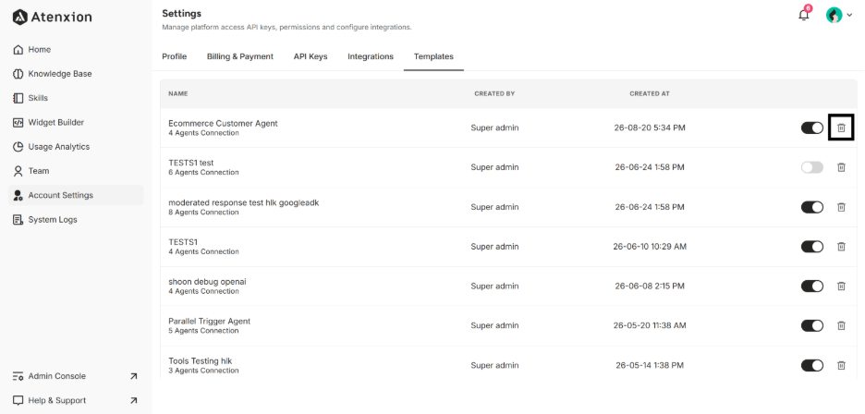Screen dimensions: 865x414
Task: Select the shoon debug openai name
Action: pyautogui.click(x=207, y=282)
